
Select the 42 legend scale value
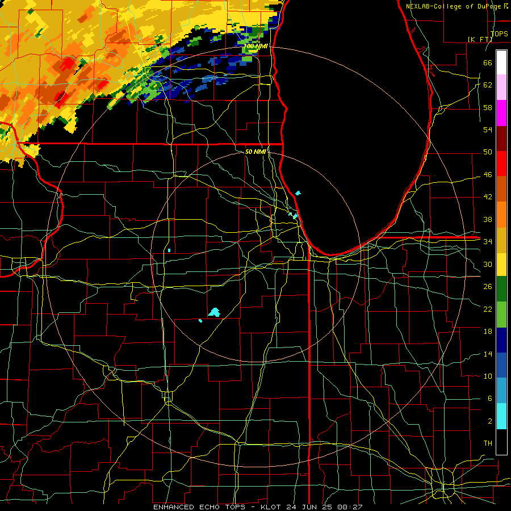pos(488,197)
